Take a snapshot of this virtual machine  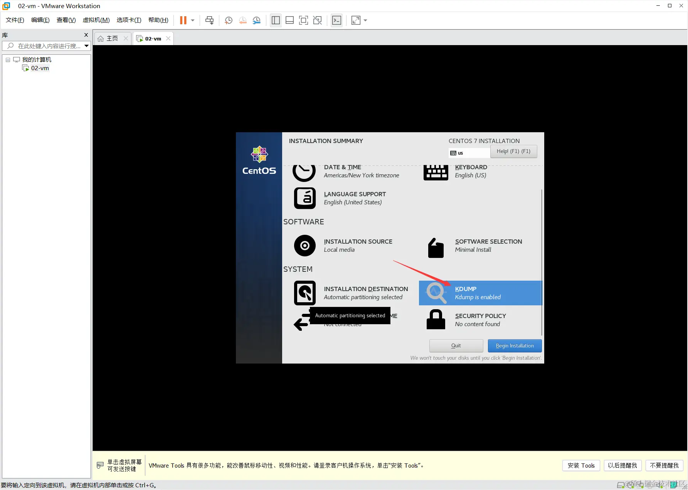[x=228, y=20]
